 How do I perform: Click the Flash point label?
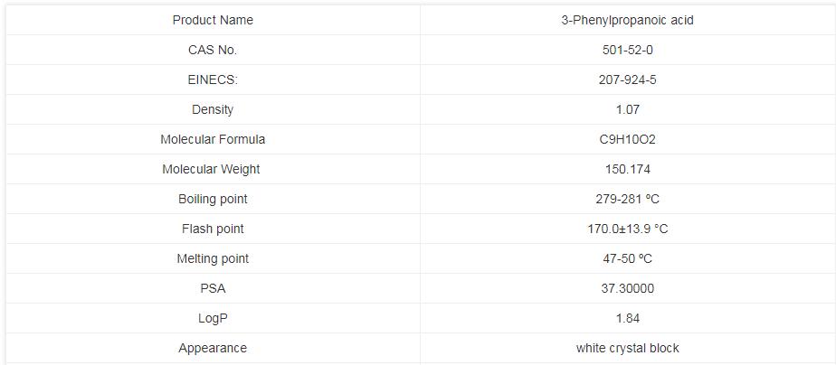(x=213, y=229)
